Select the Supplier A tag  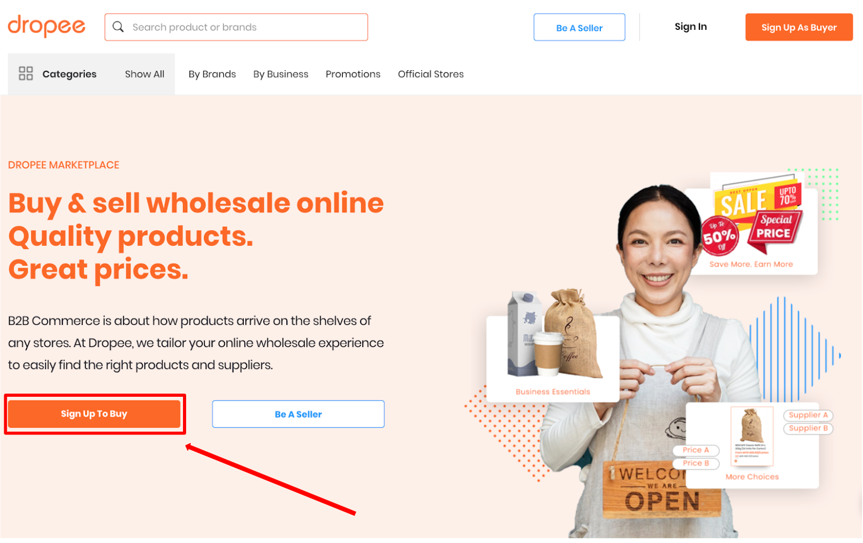(x=808, y=415)
